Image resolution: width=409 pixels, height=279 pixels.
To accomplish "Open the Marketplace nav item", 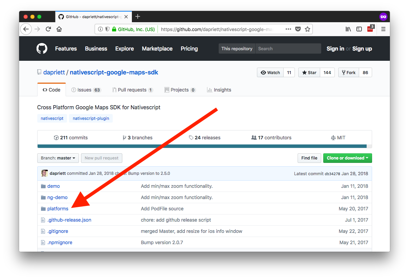I will tap(157, 48).
